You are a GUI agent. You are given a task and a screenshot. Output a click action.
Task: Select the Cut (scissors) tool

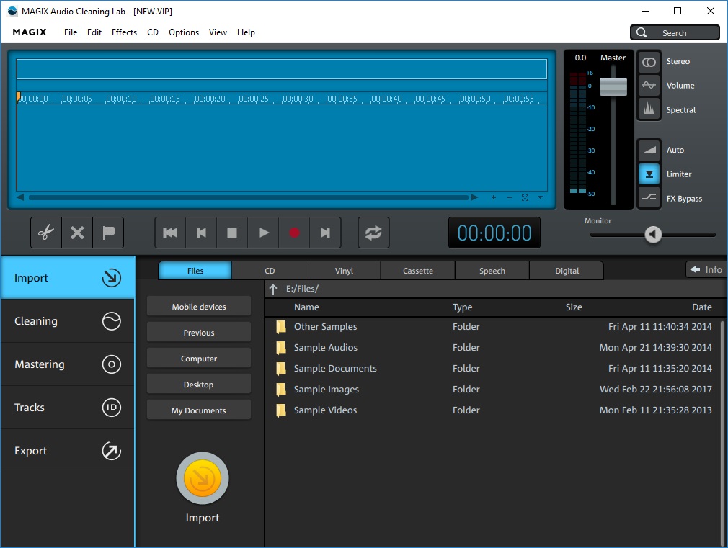(x=45, y=232)
